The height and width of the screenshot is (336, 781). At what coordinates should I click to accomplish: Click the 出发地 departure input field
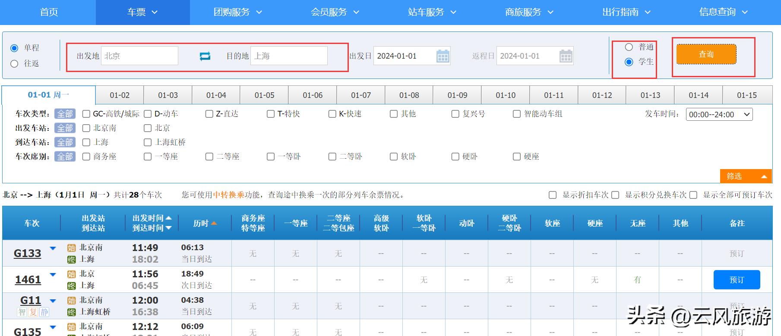tap(139, 56)
